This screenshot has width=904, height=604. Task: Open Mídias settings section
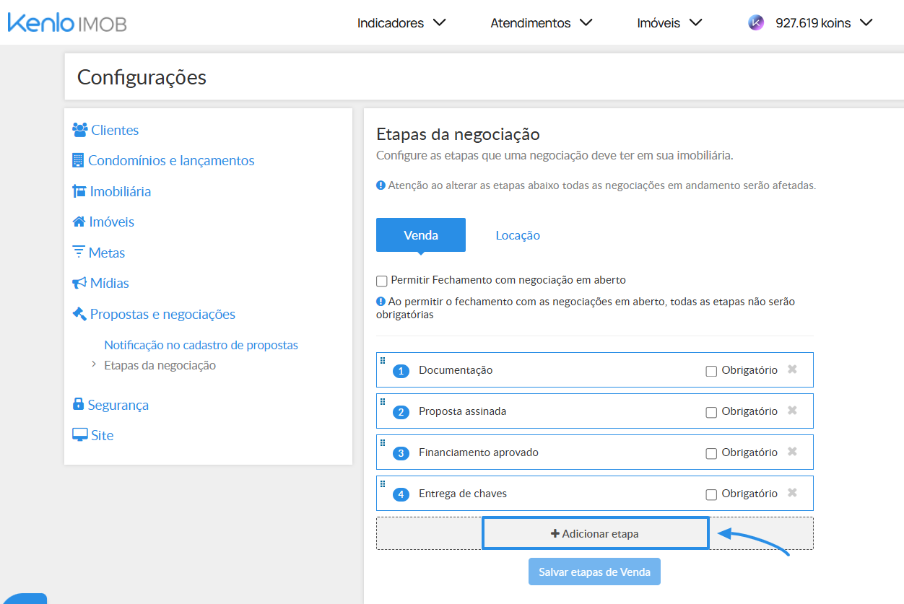tap(110, 283)
